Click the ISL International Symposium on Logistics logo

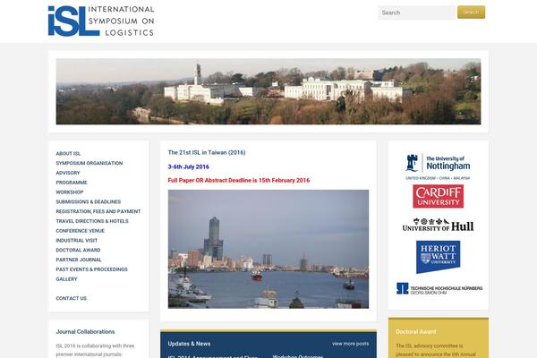click(x=101, y=21)
